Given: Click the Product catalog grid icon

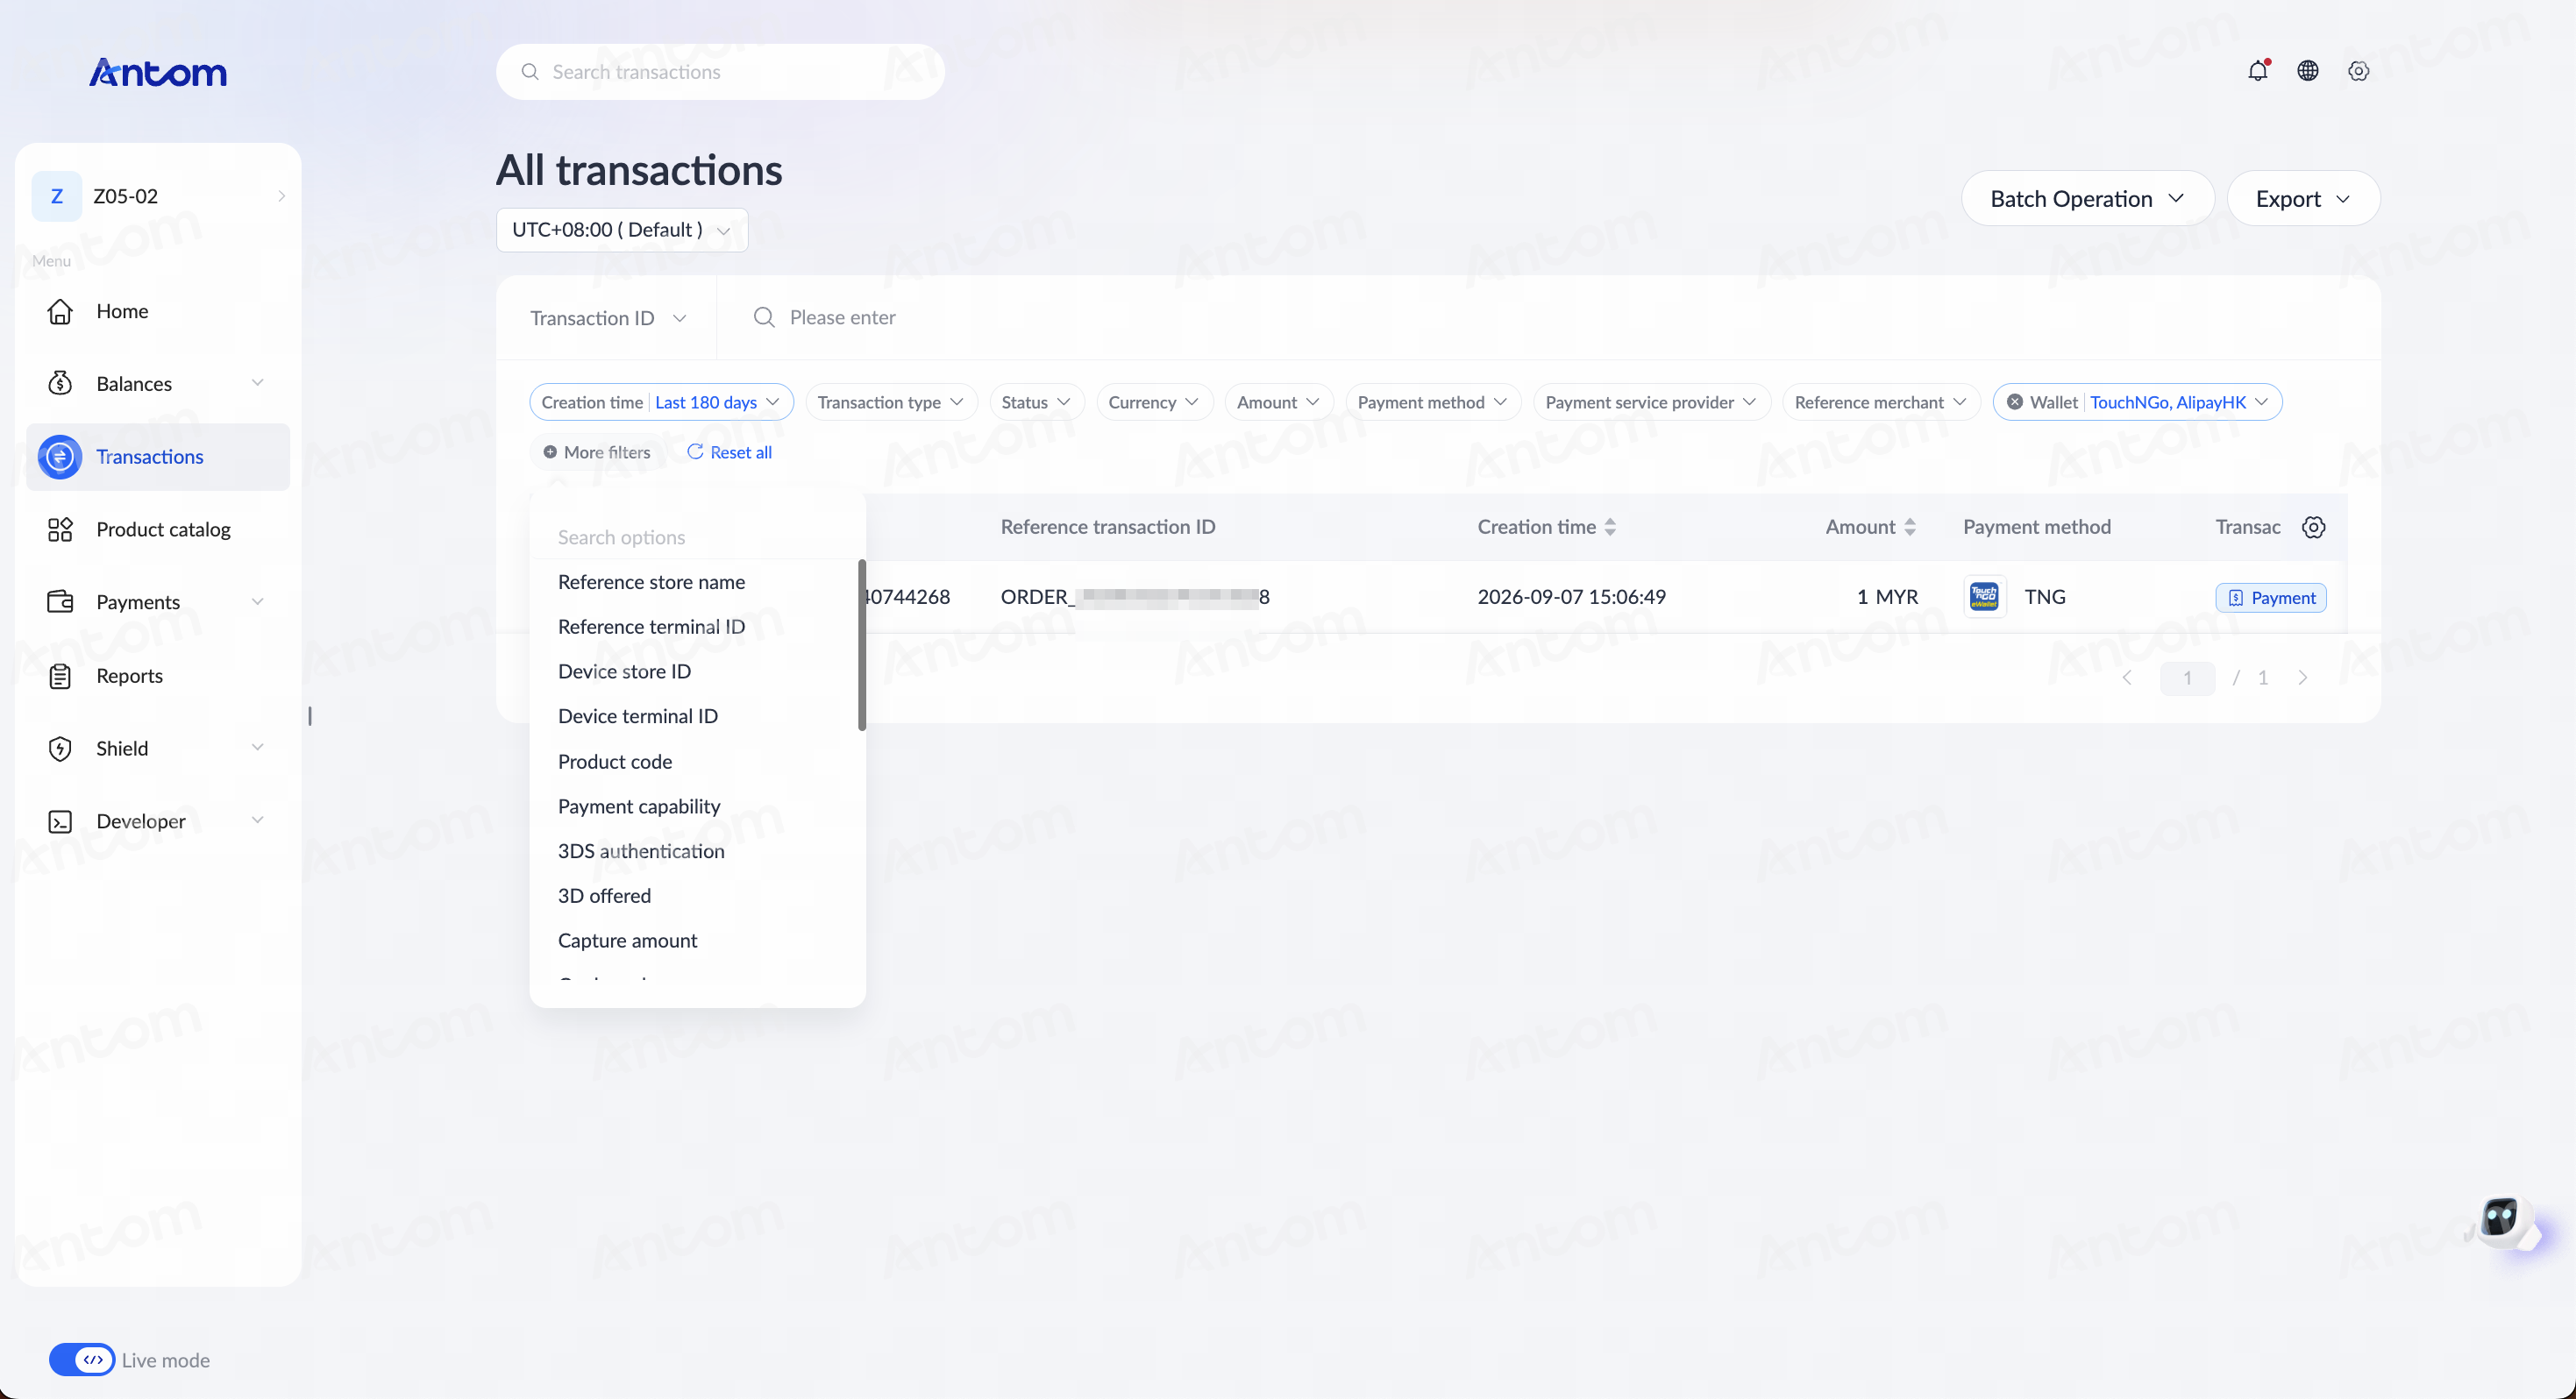Looking at the screenshot, I should click(60, 529).
